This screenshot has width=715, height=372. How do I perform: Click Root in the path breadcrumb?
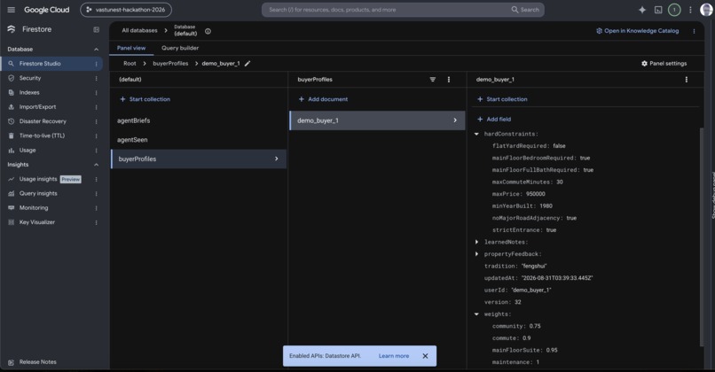(x=130, y=64)
